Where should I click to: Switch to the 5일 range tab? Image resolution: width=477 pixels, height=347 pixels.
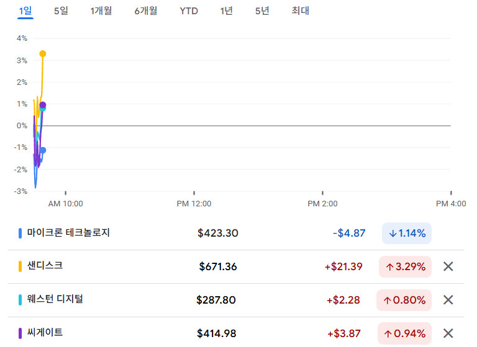(61, 11)
